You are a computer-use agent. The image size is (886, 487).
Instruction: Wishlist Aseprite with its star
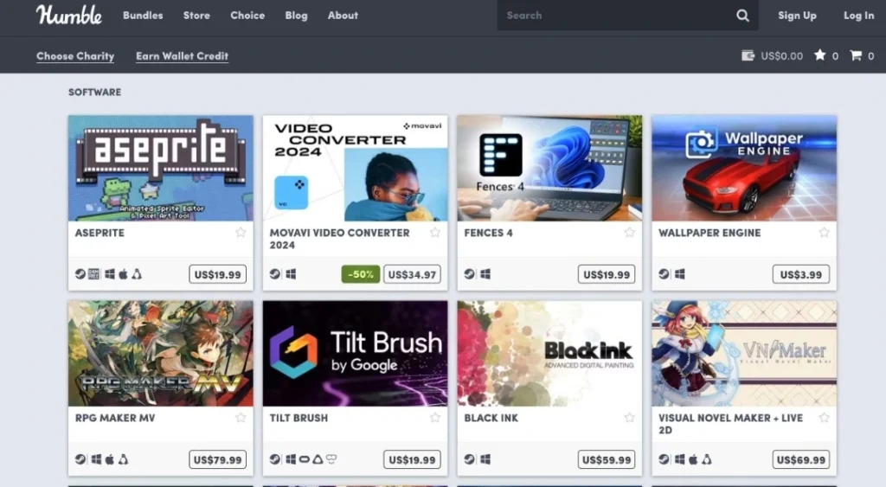point(241,232)
